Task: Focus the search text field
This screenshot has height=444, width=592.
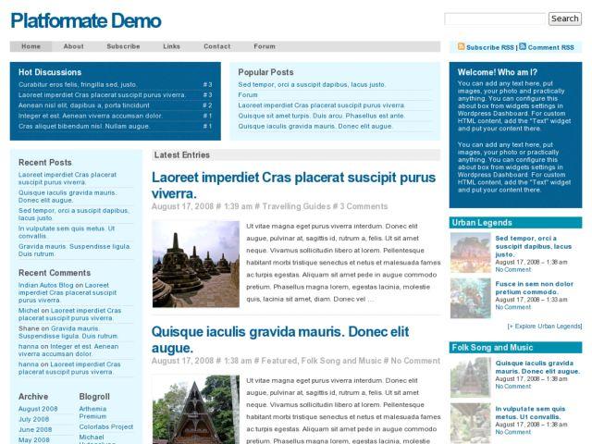Action: coord(495,18)
